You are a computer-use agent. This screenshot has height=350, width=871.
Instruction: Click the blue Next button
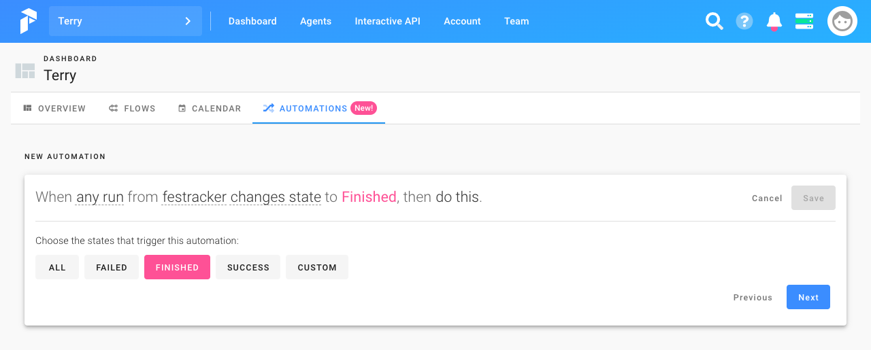[808, 297]
